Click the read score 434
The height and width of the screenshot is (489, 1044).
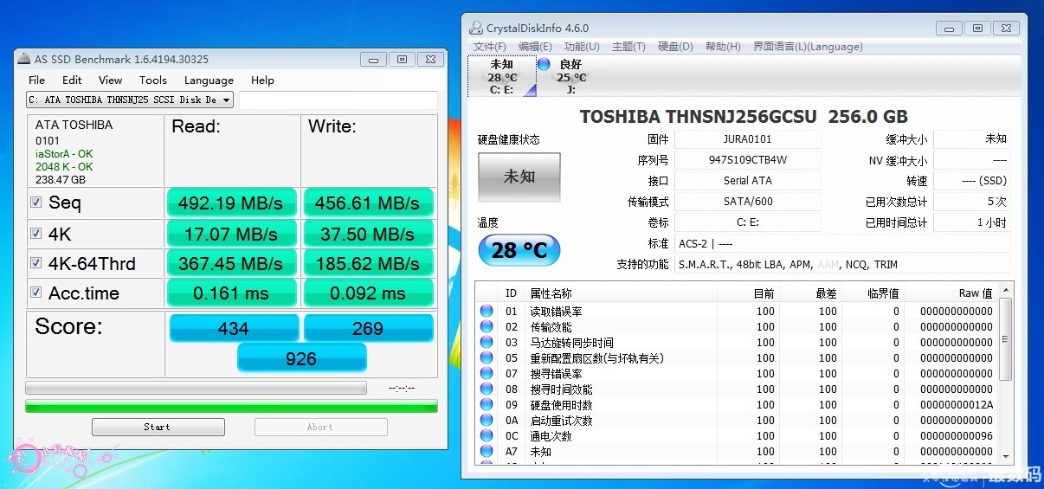[234, 328]
